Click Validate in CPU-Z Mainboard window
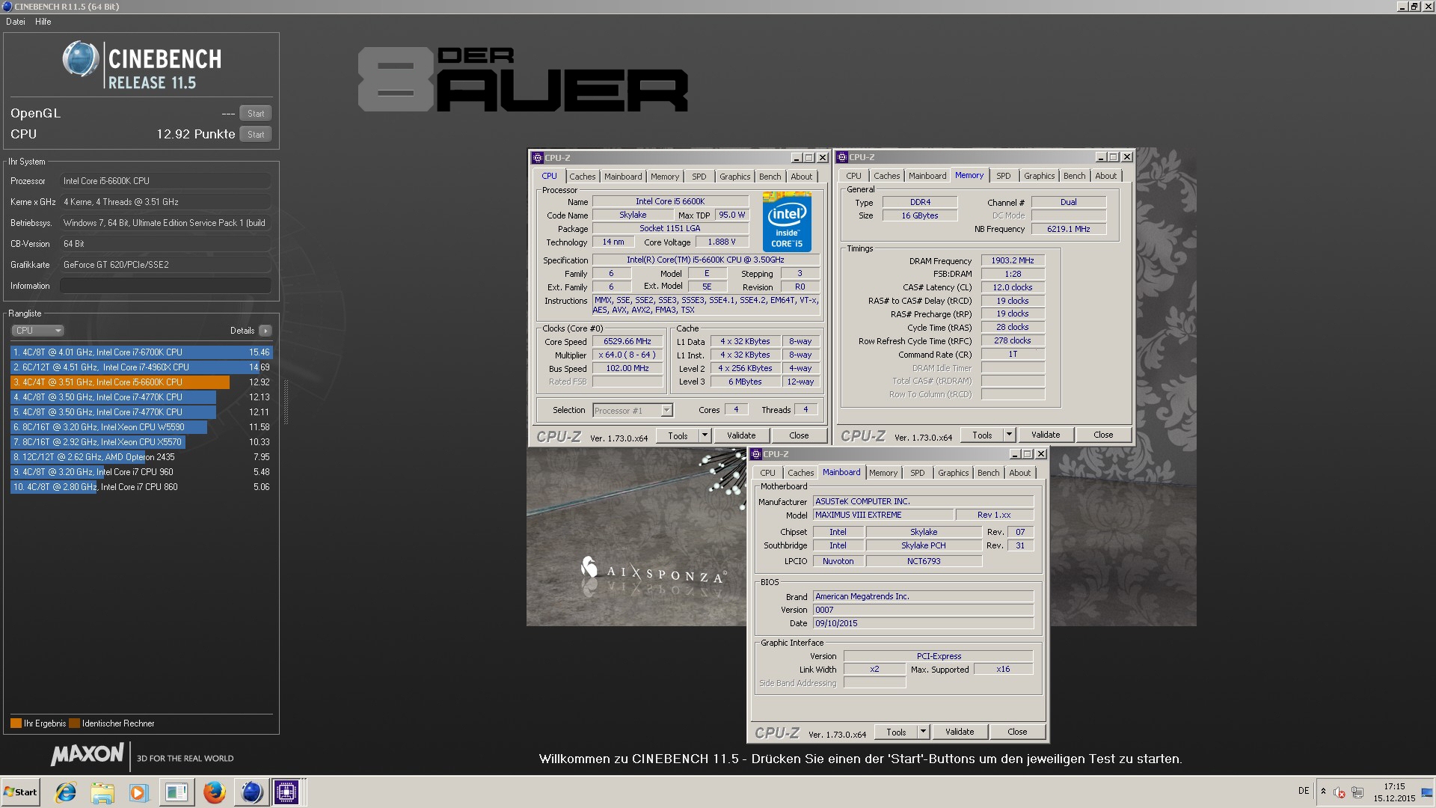1436x808 pixels. (960, 732)
